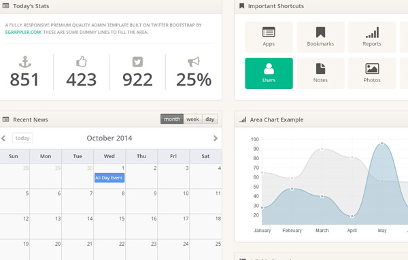Screen dimensions: 408x260
Task: Click the thumbs-up icon above 423
Action: tap(82, 62)
